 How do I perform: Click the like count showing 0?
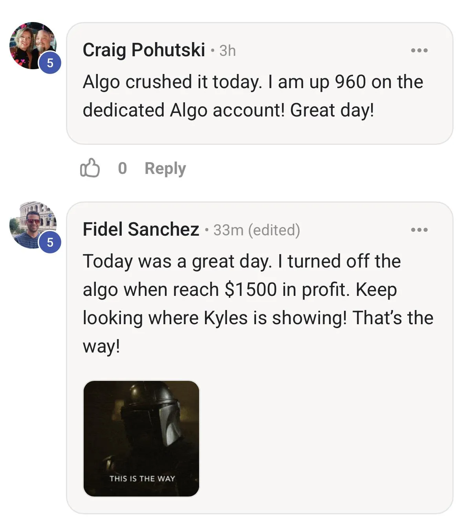(122, 168)
